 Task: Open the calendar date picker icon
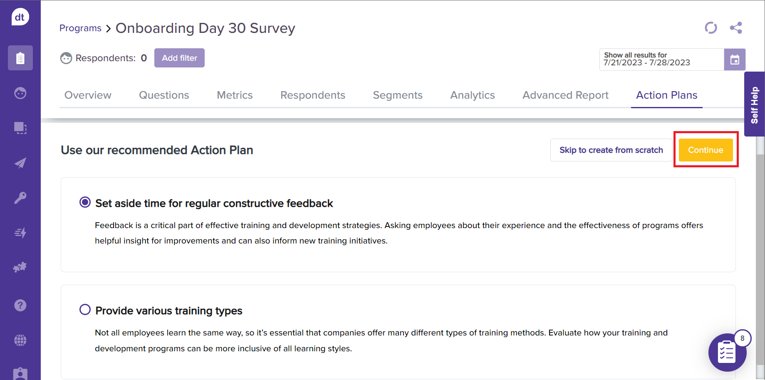coord(735,60)
